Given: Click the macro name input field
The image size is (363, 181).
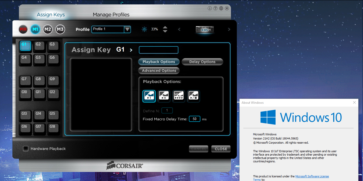Looking at the screenshot, I should click(159, 50).
